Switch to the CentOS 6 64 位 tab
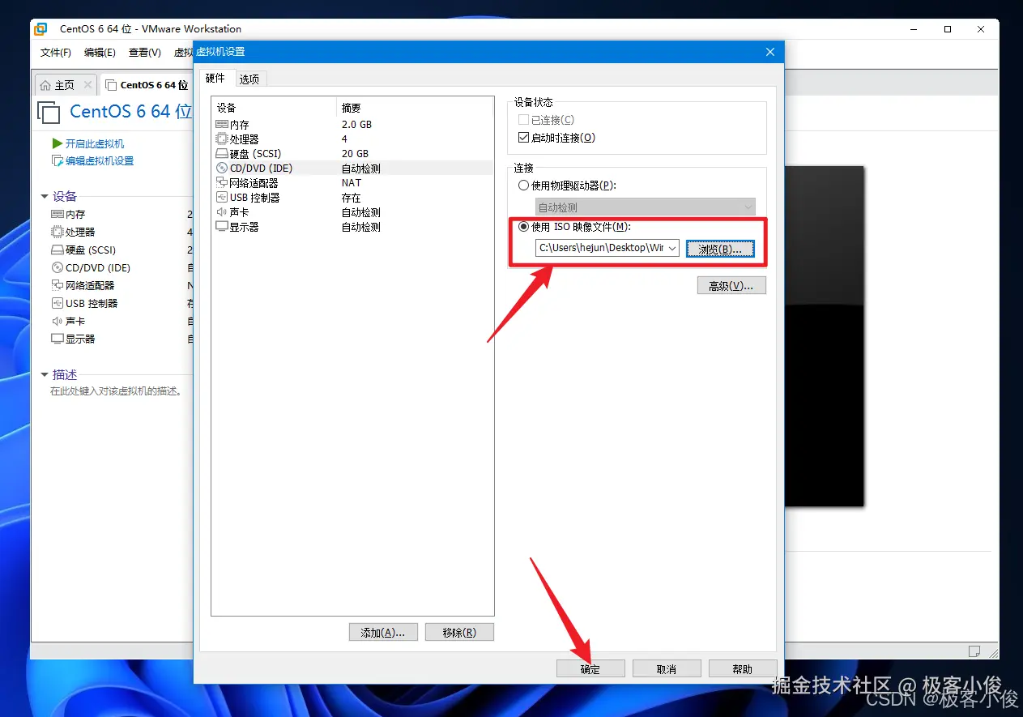The image size is (1023, 717). pos(147,85)
